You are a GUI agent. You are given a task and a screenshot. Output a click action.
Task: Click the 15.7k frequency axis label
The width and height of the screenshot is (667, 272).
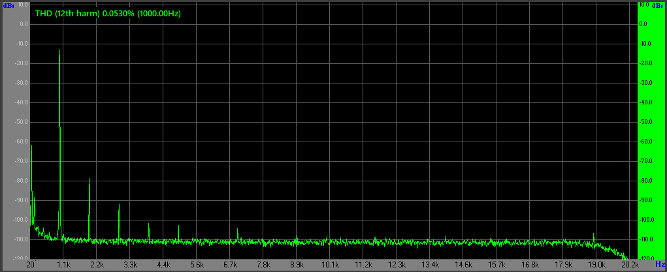click(x=496, y=265)
